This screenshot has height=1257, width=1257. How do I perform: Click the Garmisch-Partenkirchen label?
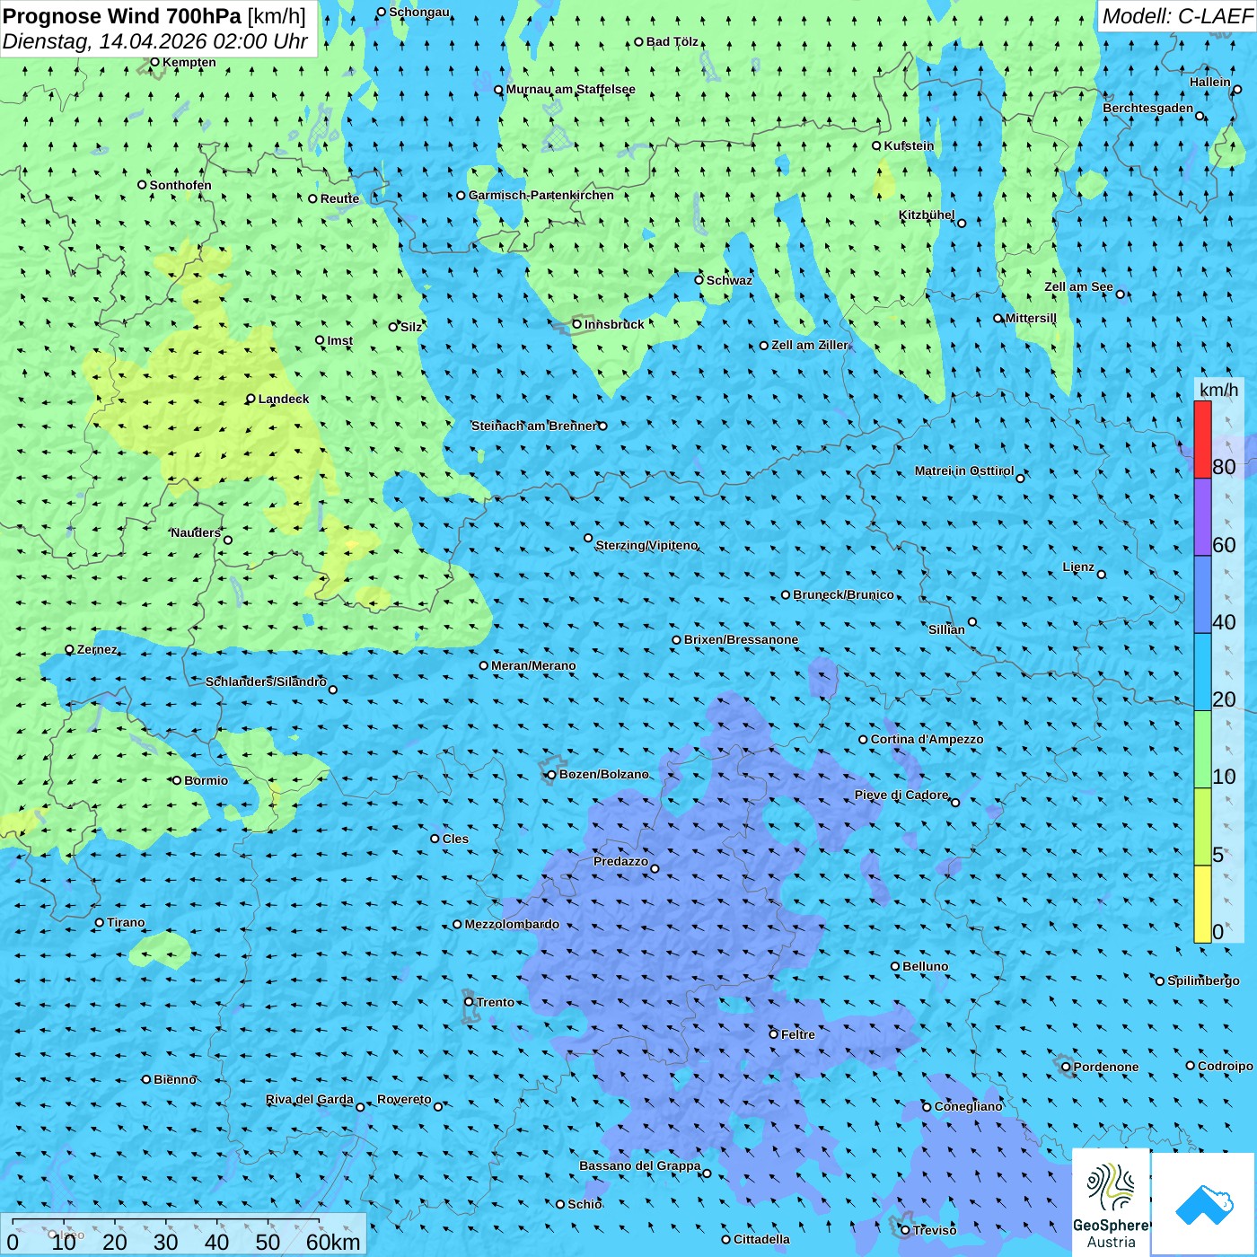[541, 195]
